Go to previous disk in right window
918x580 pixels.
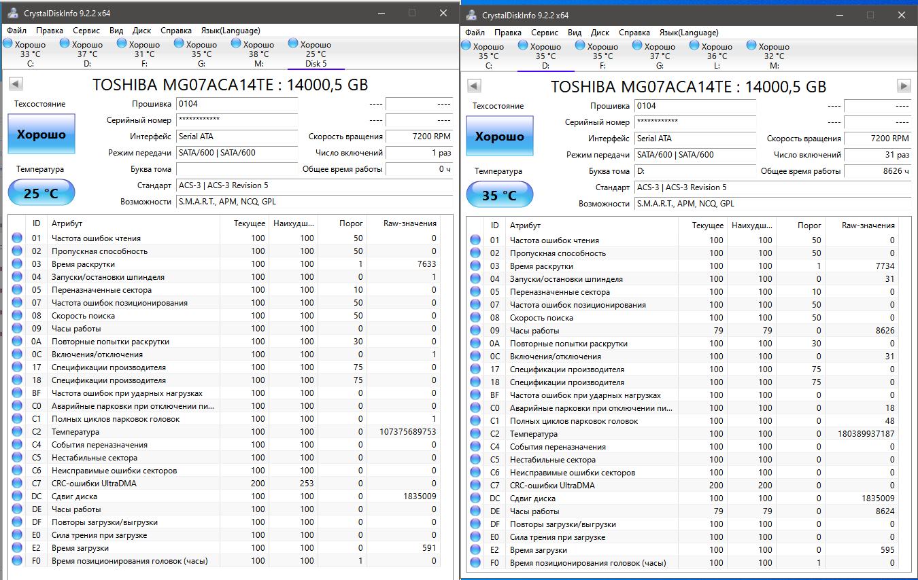[x=475, y=86]
